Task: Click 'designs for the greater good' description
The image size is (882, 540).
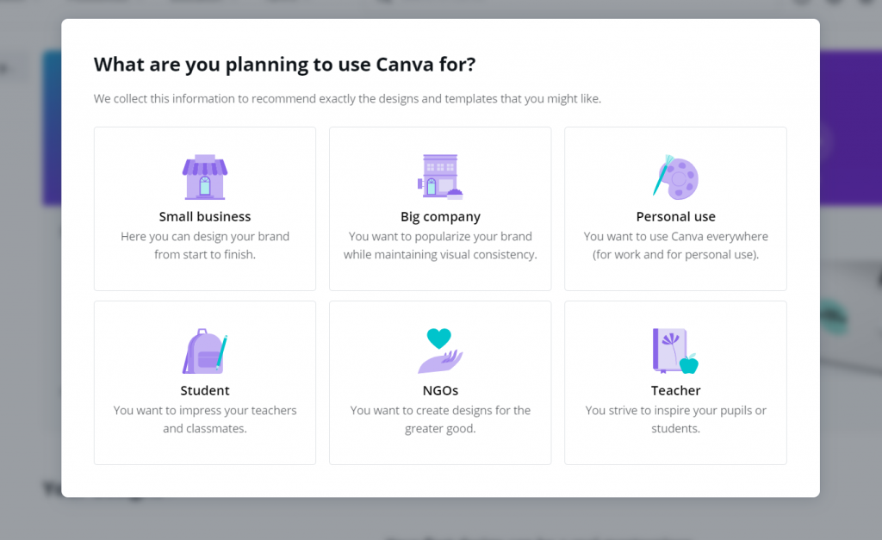Action: pos(440,419)
